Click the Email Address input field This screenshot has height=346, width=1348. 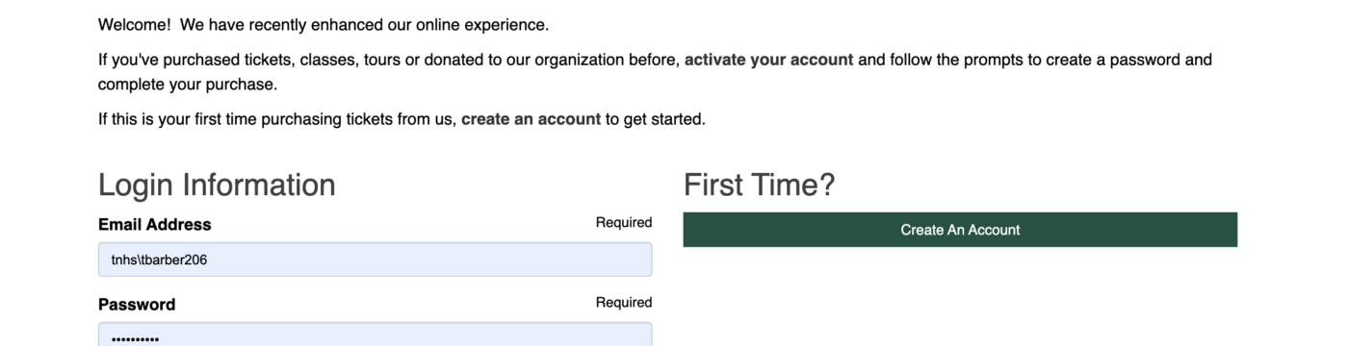375,259
